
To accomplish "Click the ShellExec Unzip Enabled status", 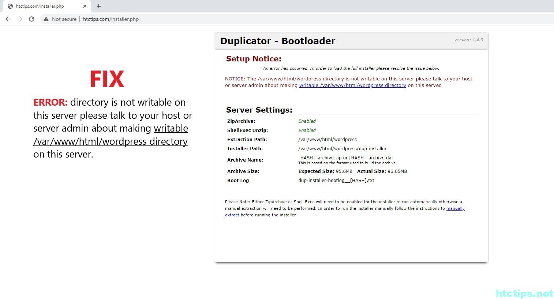I will coord(307,130).
